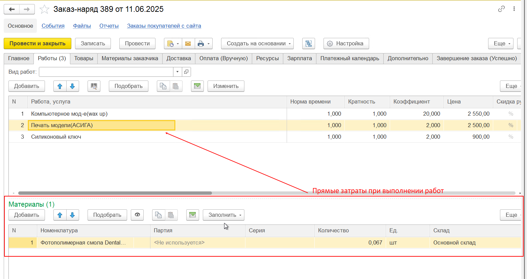The image size is (527, 279).
Task: Go forward with the right arrow button
Action: pos(27,9)
